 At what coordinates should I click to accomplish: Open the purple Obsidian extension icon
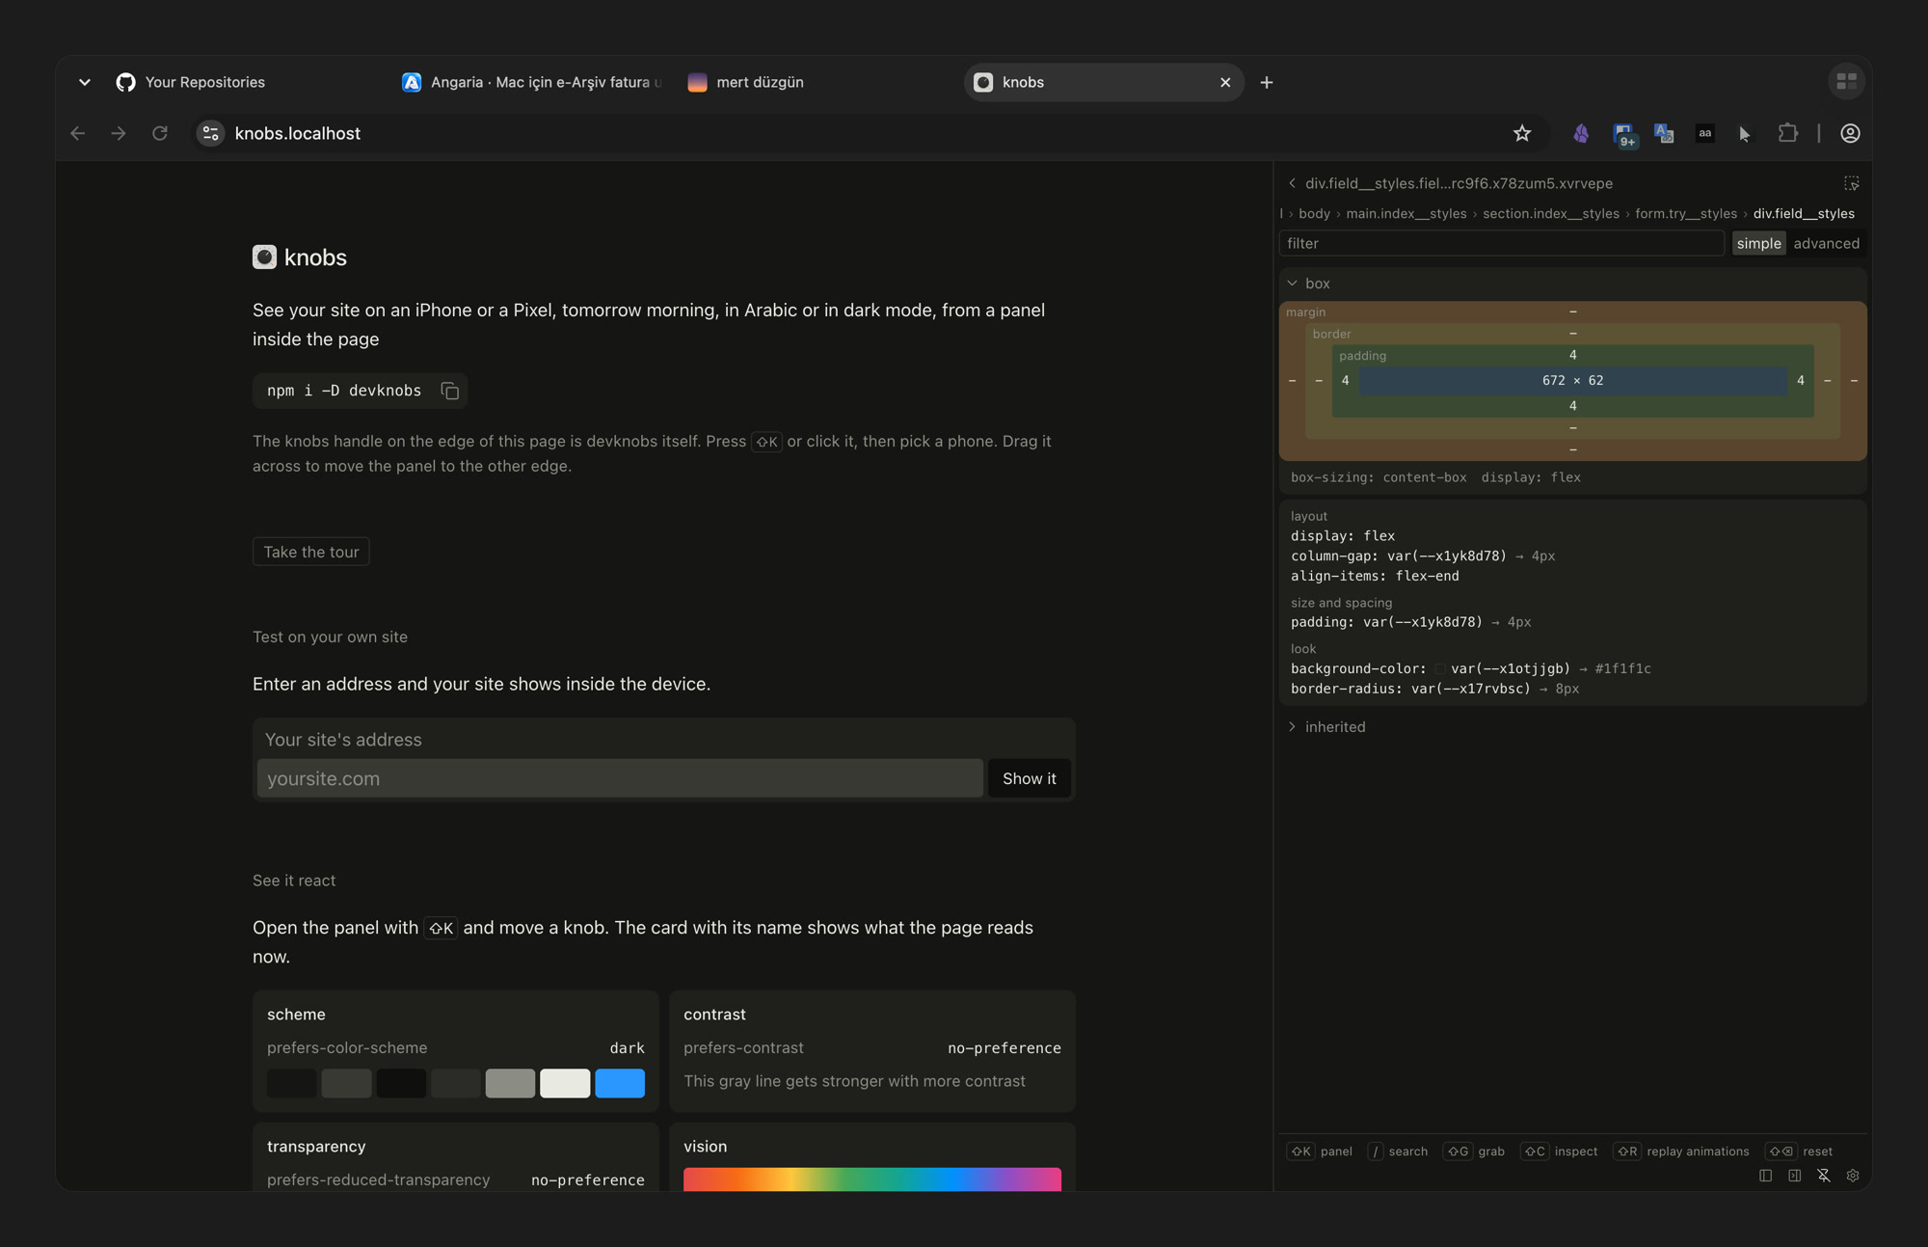[x=1581, y=133]
